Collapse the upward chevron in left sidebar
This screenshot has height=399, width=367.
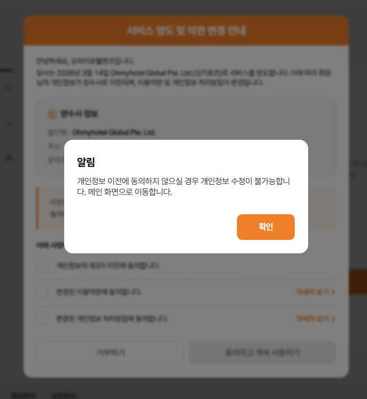click(9, 158)
